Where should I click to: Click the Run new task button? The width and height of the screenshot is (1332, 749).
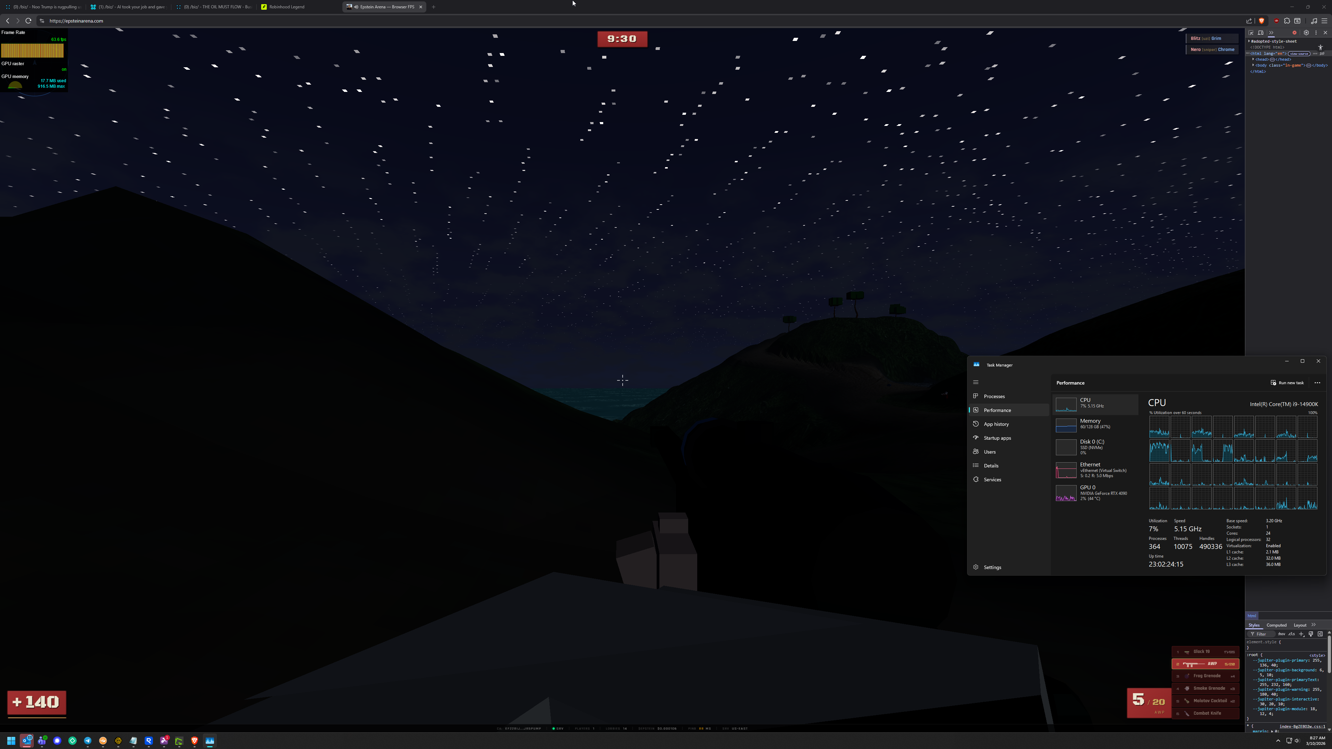coord(1287,383)
